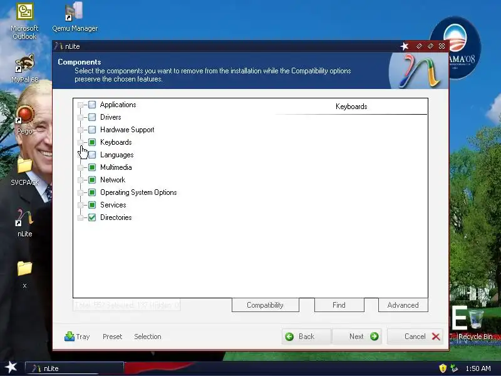Select the Directories tree label
Screen dimensions: 501x376
click(116, 217)
